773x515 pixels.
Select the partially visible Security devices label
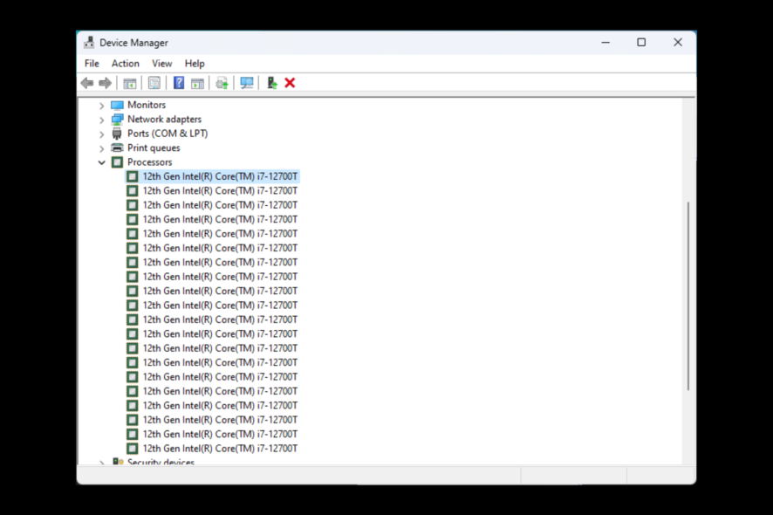point(161,462)
